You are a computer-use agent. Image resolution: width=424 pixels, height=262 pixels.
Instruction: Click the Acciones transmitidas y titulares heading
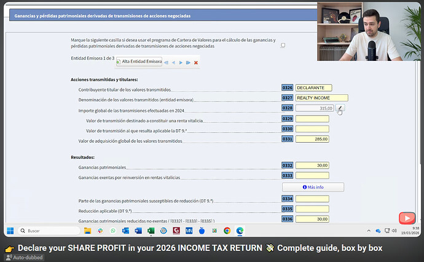pos(104,79)
